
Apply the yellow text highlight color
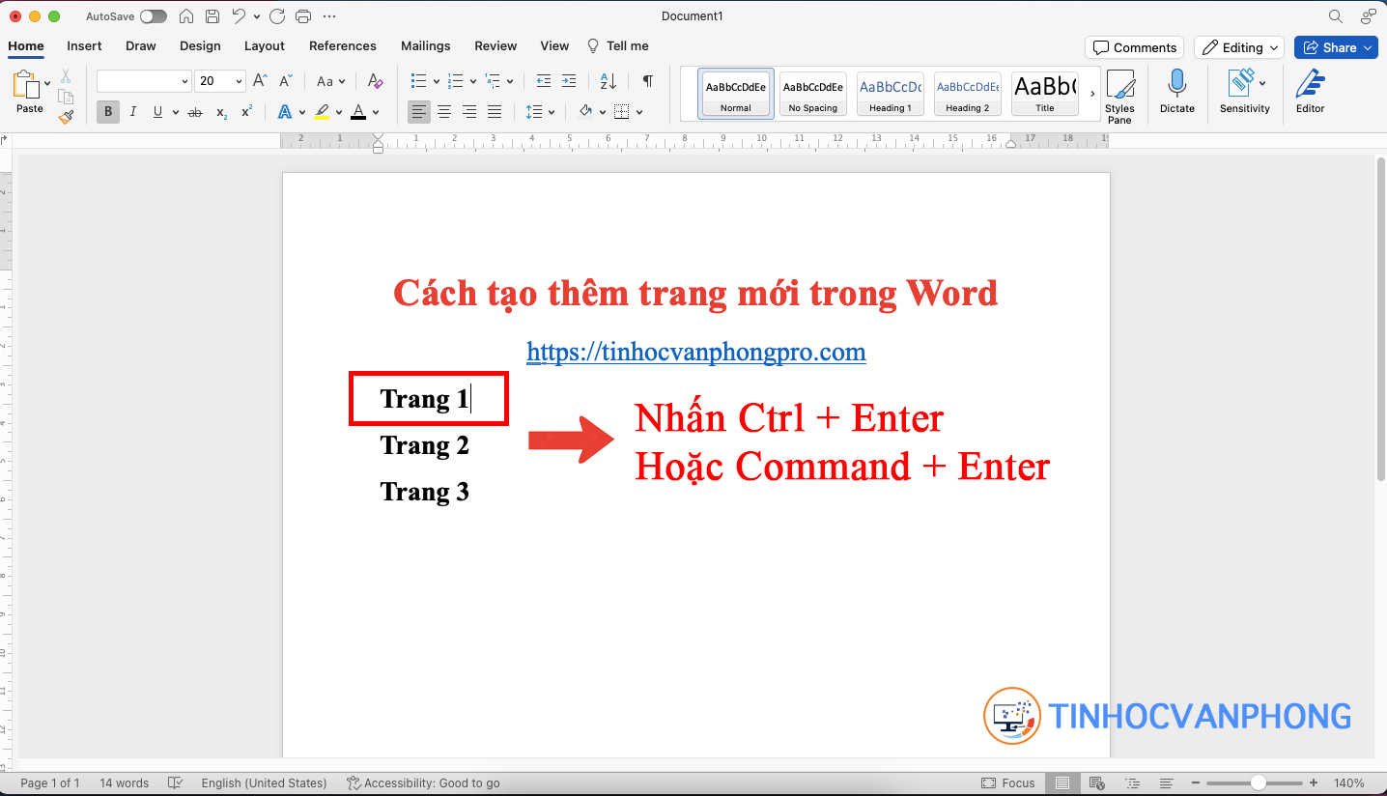pyautogui.click(x=323, y=112)
